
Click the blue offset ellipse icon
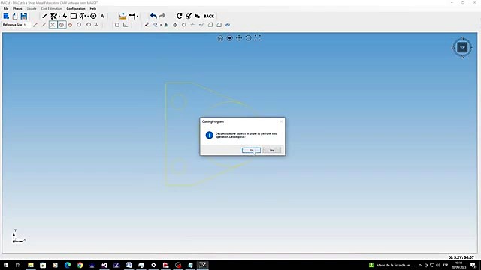pyautogui.click(x=228, y=25)
